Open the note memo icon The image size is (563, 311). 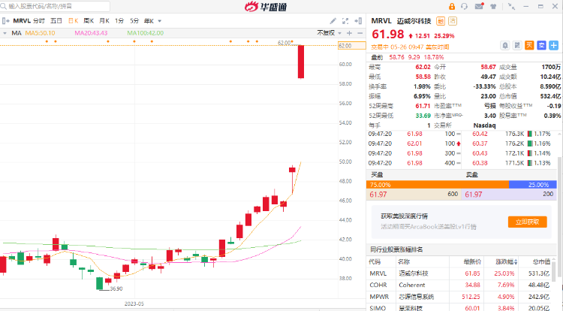[x=517, y=46]
